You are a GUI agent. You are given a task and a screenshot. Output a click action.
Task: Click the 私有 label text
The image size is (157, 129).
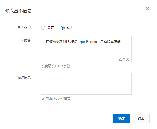[x=70, y=28]
